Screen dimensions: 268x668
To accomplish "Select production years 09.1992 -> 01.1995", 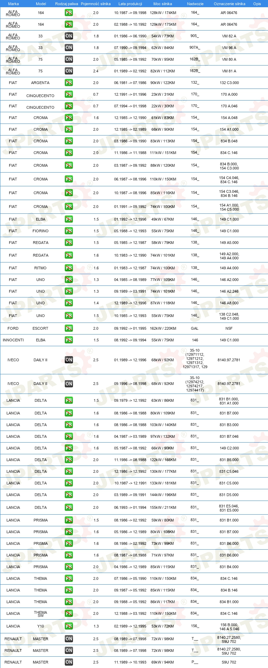I will point(130,328).
